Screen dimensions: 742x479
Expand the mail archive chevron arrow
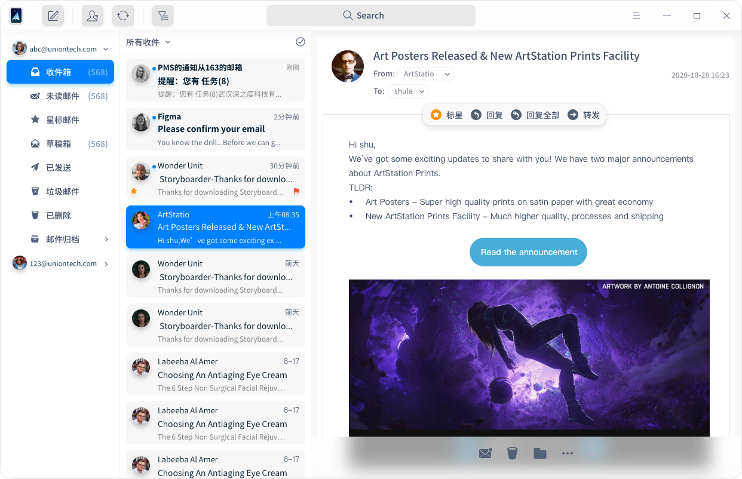pyautogui.click(x=106, y=240)
